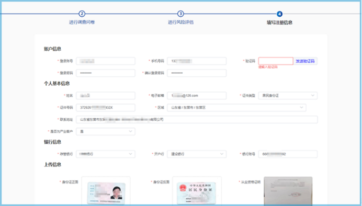Image resolution: width=362 pixels, height=206 pixels.
Task: Click the step 3 circle icon
Action: (180, 14)
